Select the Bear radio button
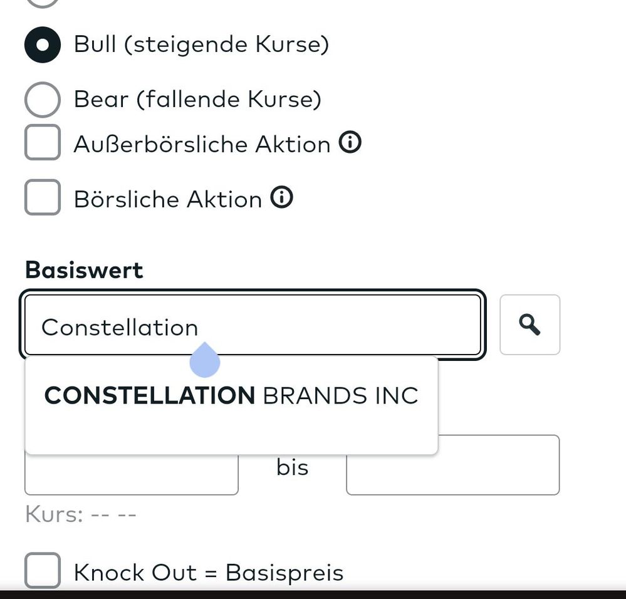 [43, 99]
